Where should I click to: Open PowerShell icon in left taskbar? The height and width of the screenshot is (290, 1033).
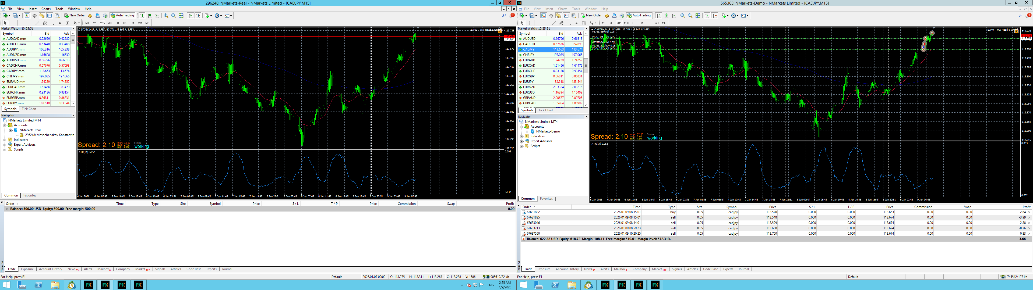[x=38, y=285]
